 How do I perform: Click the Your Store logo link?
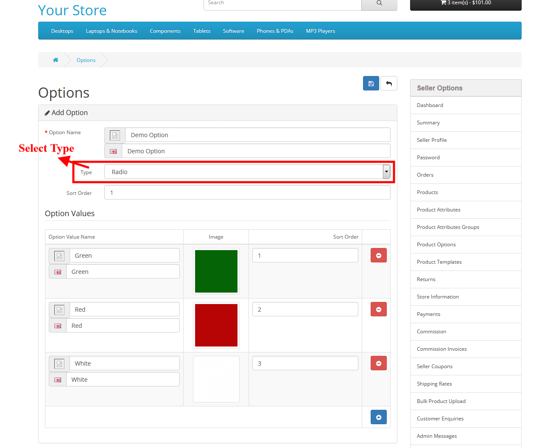pyautogui.click(x=72, y=10)
